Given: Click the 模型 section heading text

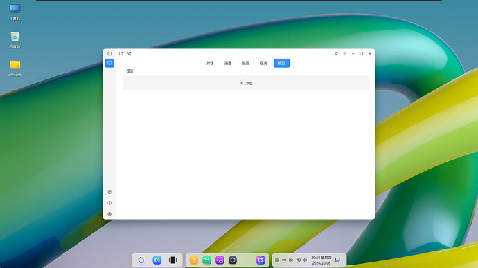Looking at the screenshot, I should point(130,70).
